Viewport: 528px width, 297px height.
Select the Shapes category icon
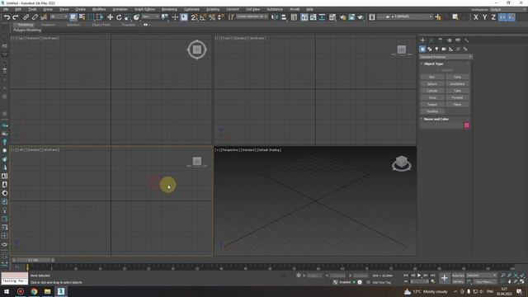click(430, 49)
